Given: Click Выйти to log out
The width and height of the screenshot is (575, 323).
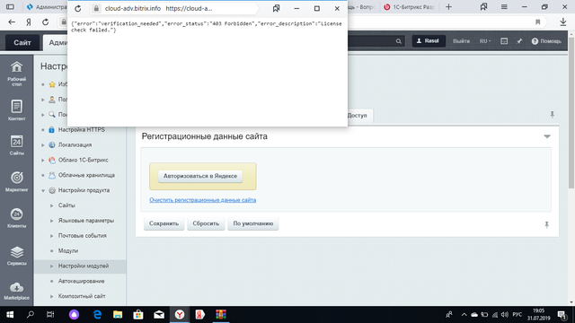Looking at the screenshot, I should pos(461,41).
